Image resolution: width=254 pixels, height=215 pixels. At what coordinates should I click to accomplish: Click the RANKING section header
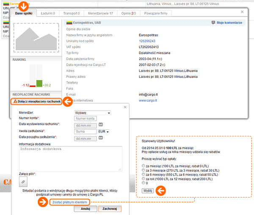tap(19, 59)
